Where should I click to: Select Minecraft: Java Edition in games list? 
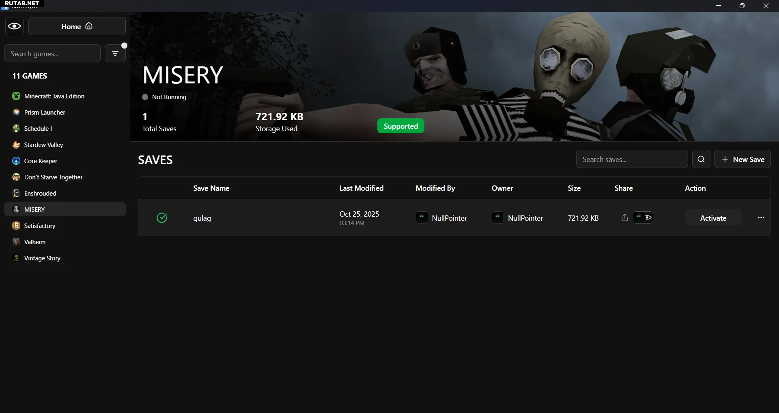coord(54,96)
